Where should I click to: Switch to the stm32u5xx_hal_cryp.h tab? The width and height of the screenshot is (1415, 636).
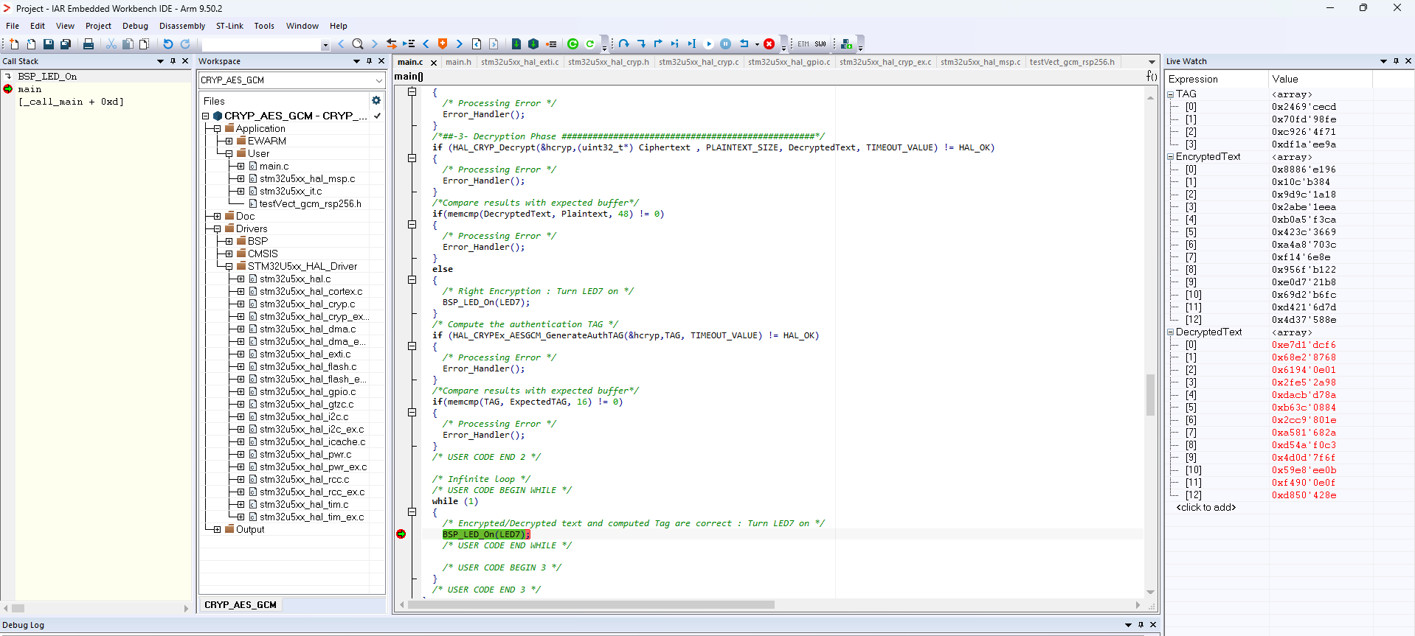[608, 62]
